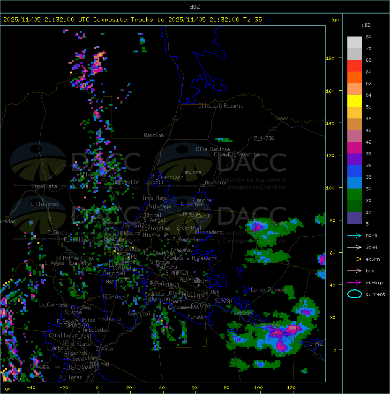Pick the bright green dBZ swatch
390x394 pixels.
click(354, 195)
